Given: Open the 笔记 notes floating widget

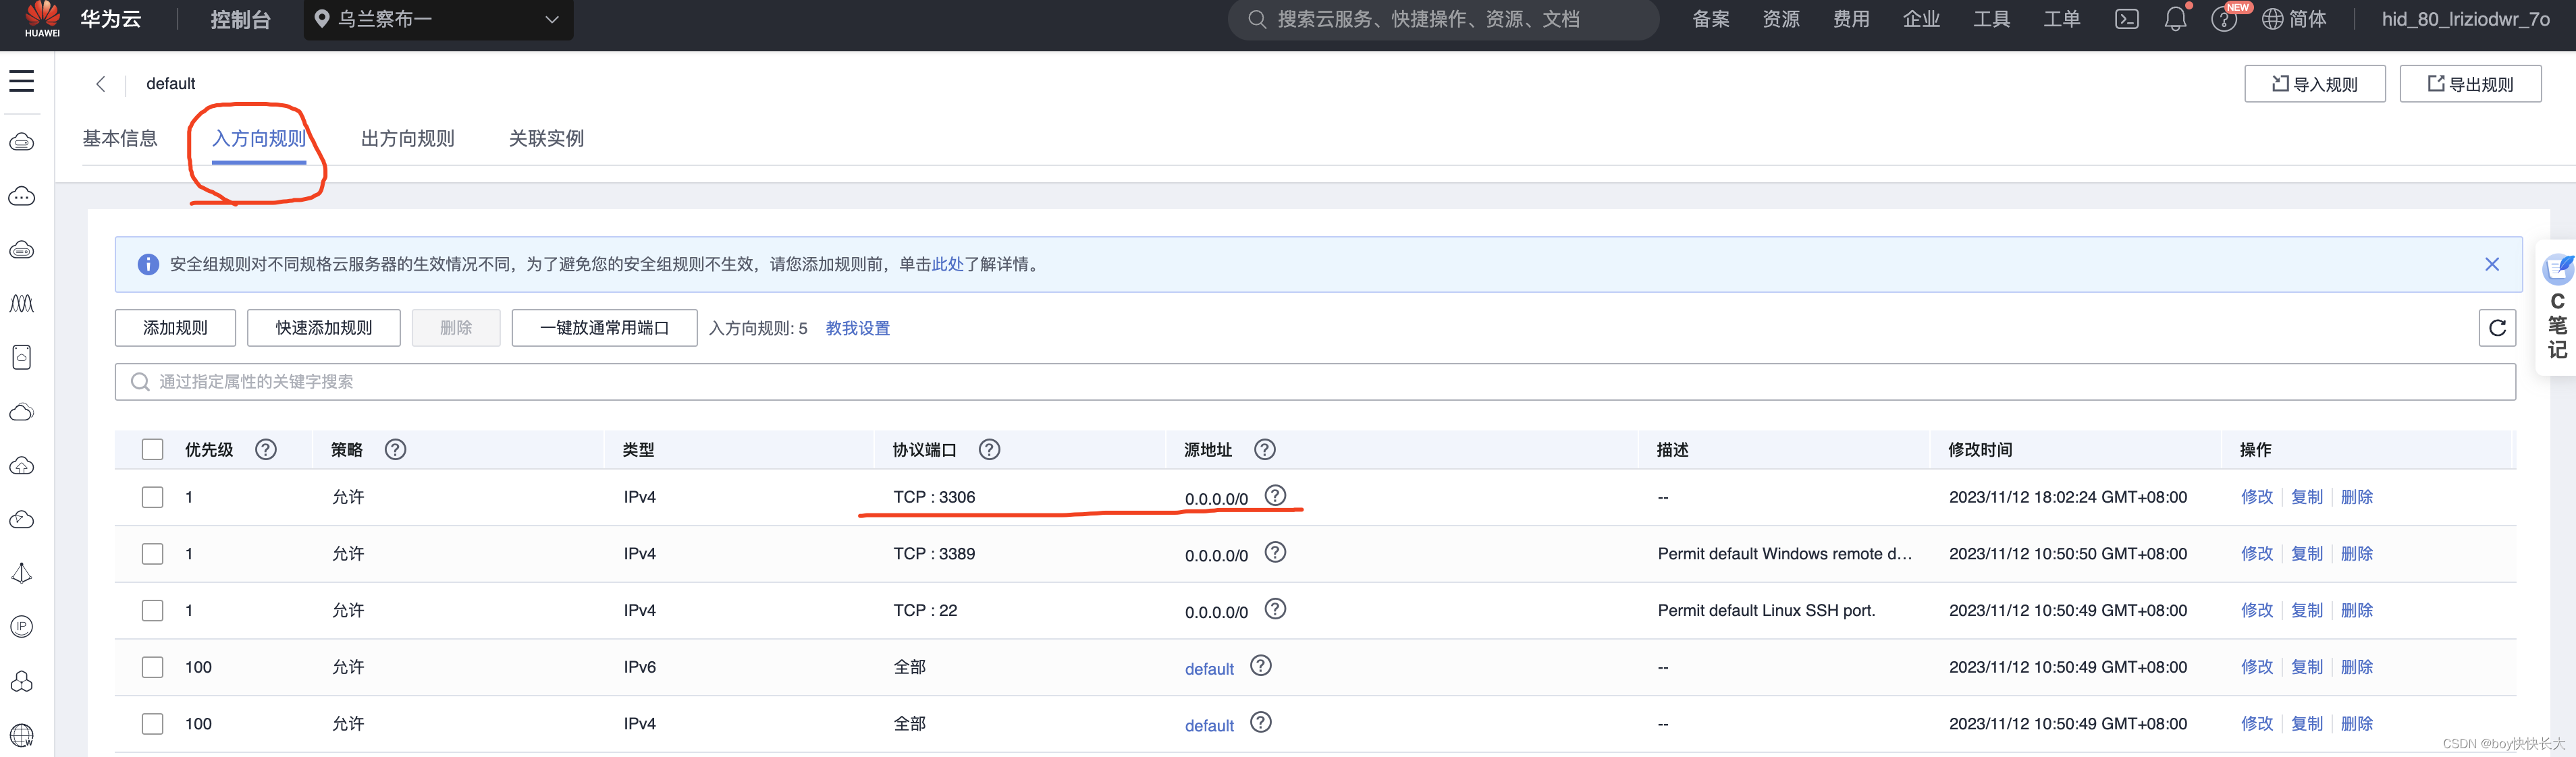Looking at the screenshot, I should (x=2558, y=307).
